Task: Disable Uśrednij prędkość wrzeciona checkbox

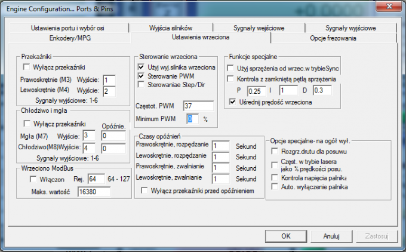Action: pos(232,102)
